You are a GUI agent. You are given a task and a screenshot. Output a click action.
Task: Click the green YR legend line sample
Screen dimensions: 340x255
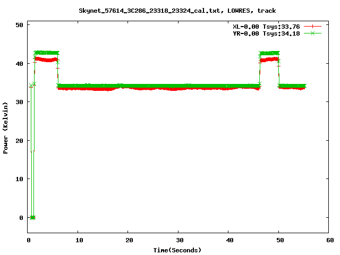pyautogui.click(x=312, y=33)
